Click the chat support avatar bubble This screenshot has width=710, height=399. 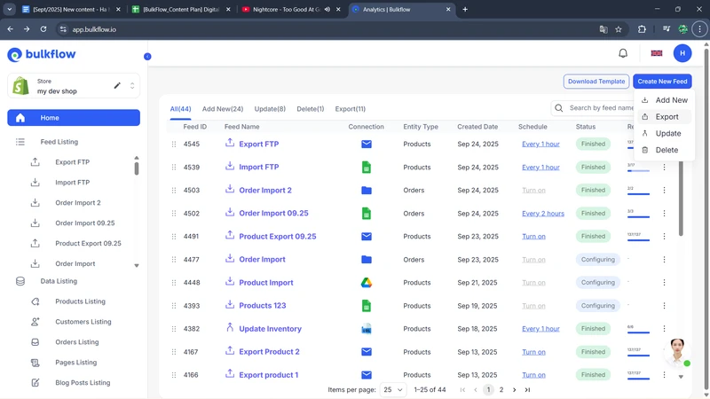coord(677,352)
